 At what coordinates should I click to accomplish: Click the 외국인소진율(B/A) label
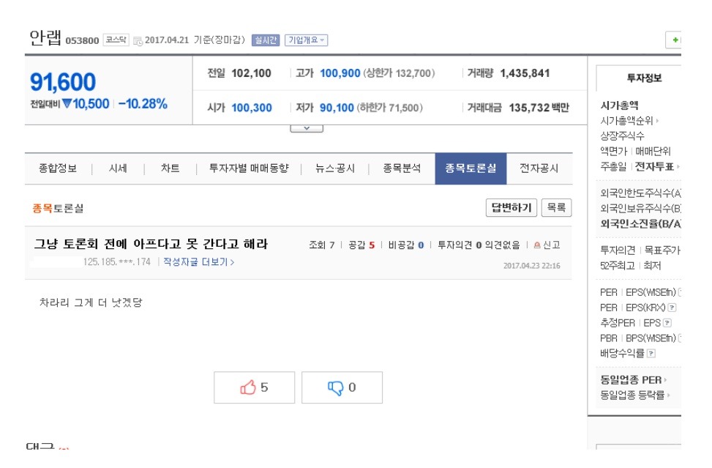click(x=640, y=224)
